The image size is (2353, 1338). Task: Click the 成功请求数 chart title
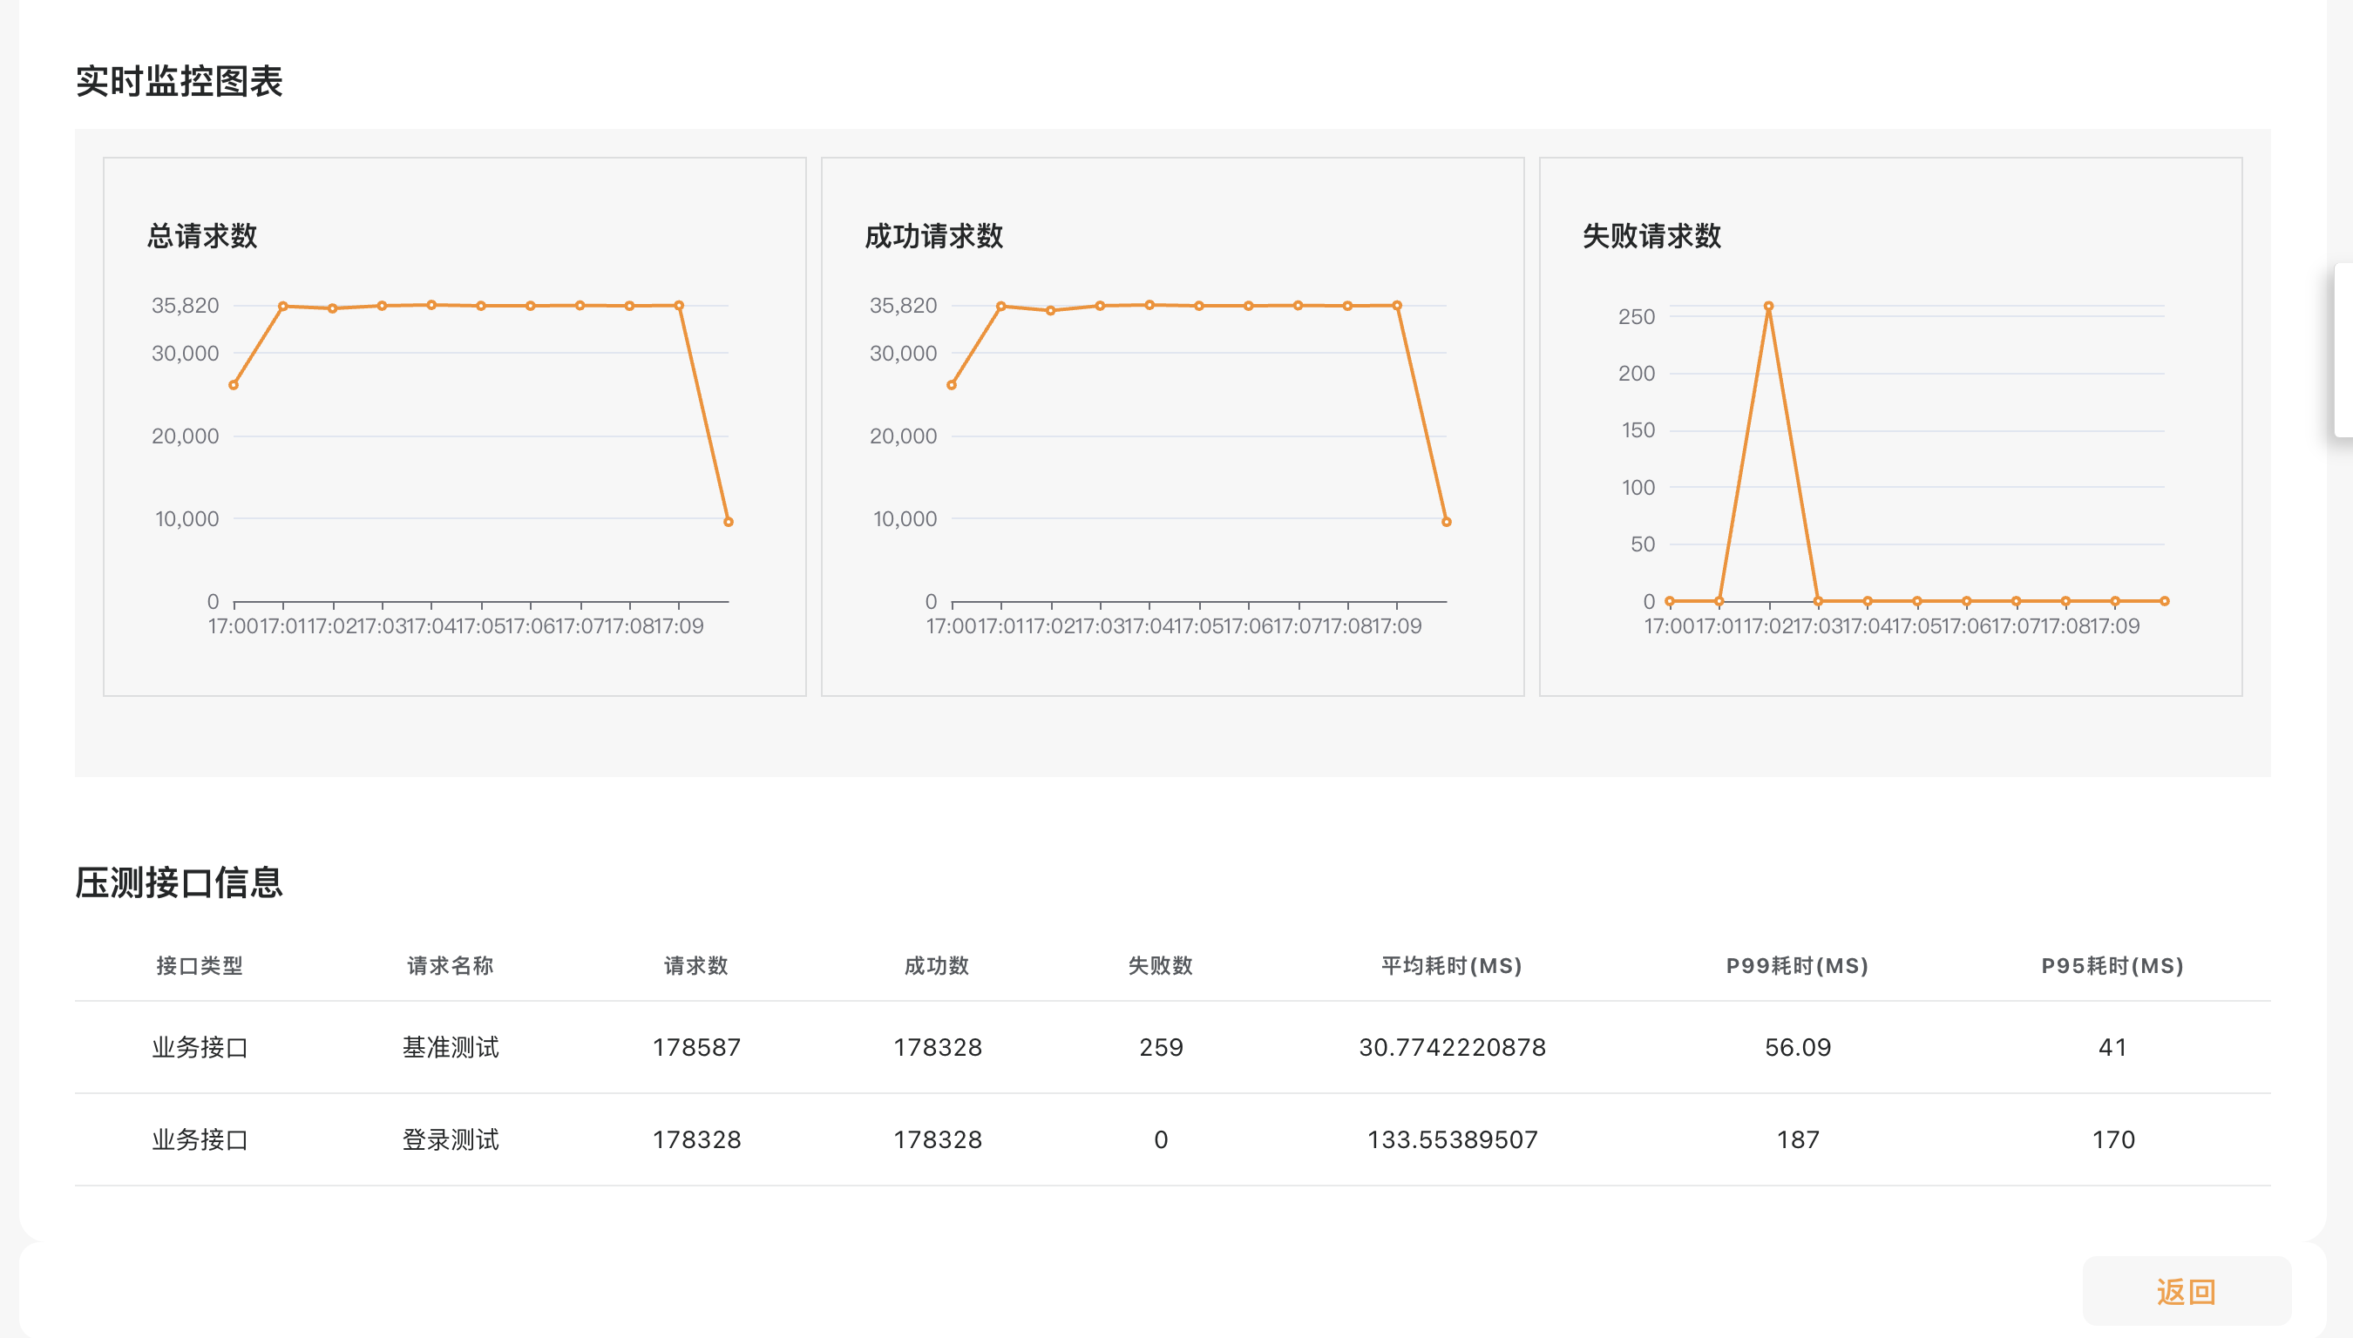pyautogui.click(x=934, y=236)
